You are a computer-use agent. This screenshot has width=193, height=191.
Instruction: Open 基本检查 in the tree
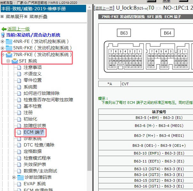(x=33, y=106)
